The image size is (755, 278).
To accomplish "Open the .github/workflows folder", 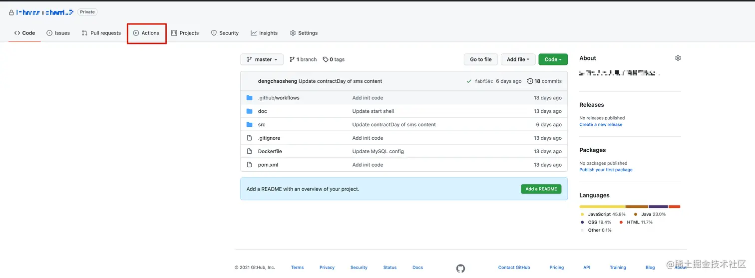I will tap(279, 98).
